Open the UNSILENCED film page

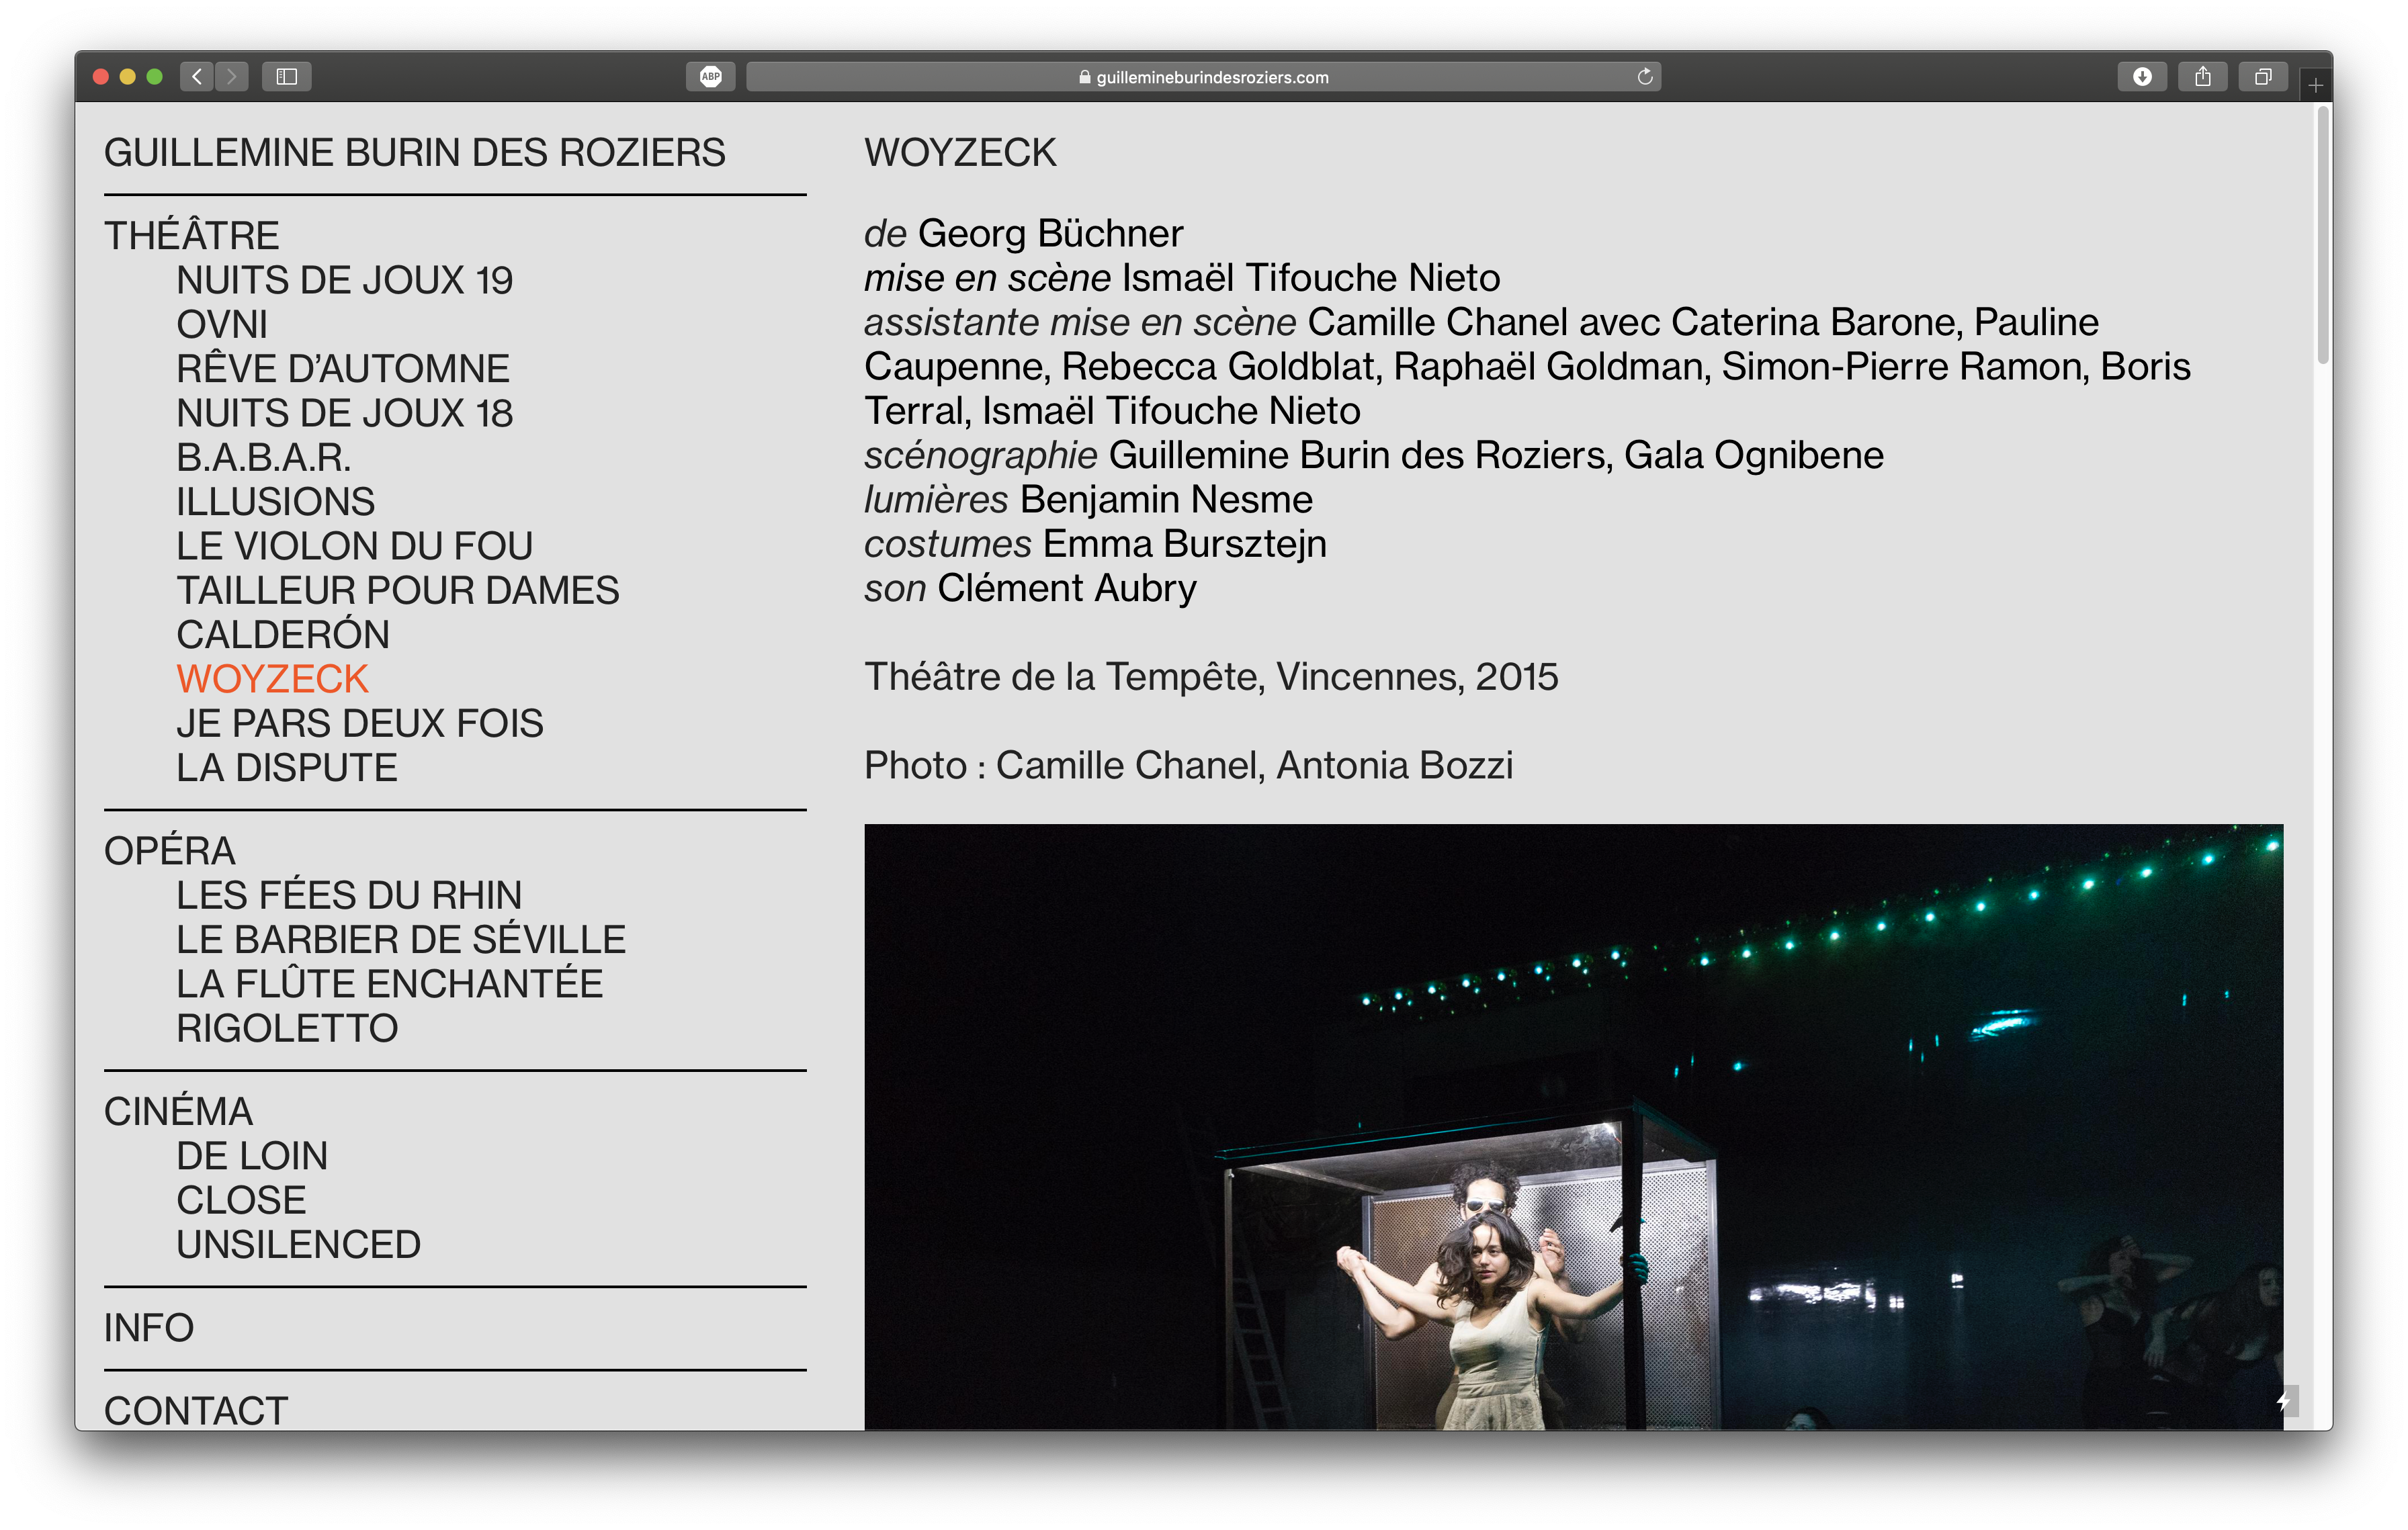click(298, 1244)
